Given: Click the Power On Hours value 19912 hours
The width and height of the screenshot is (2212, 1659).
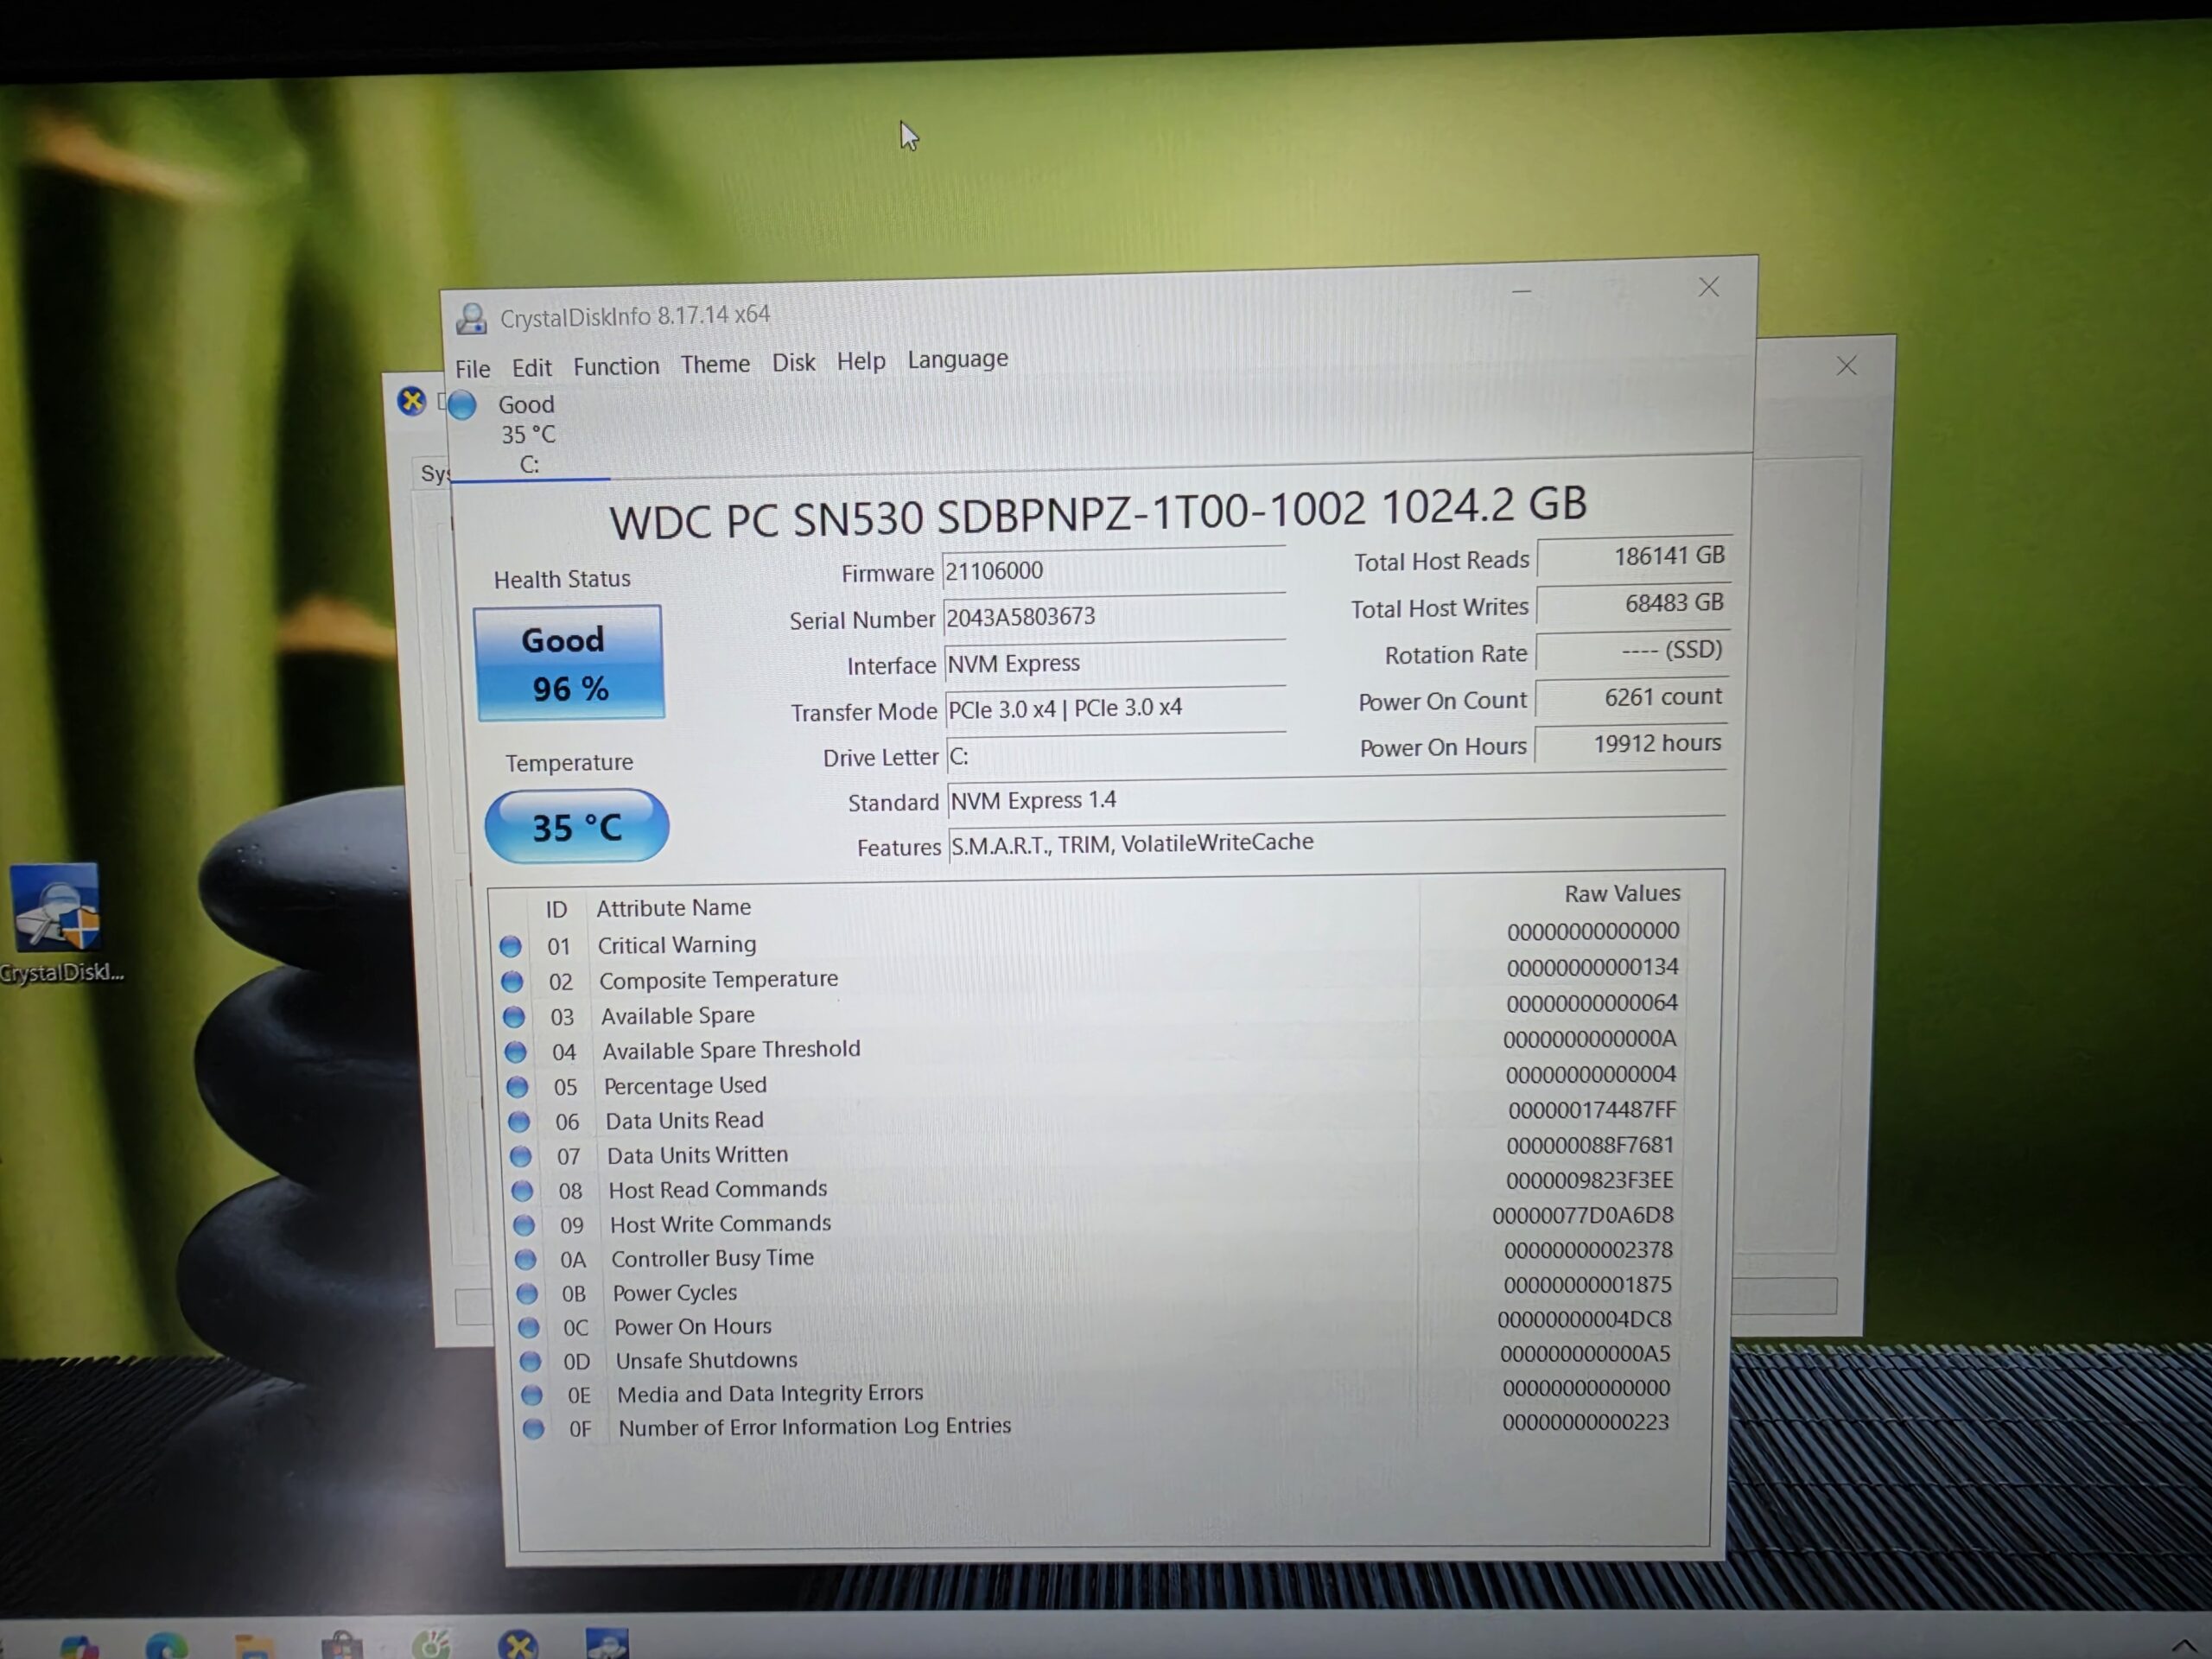Looking at the screenshot, I should [x=1631, y=744].
